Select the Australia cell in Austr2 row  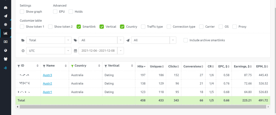[x=85, y=83]
